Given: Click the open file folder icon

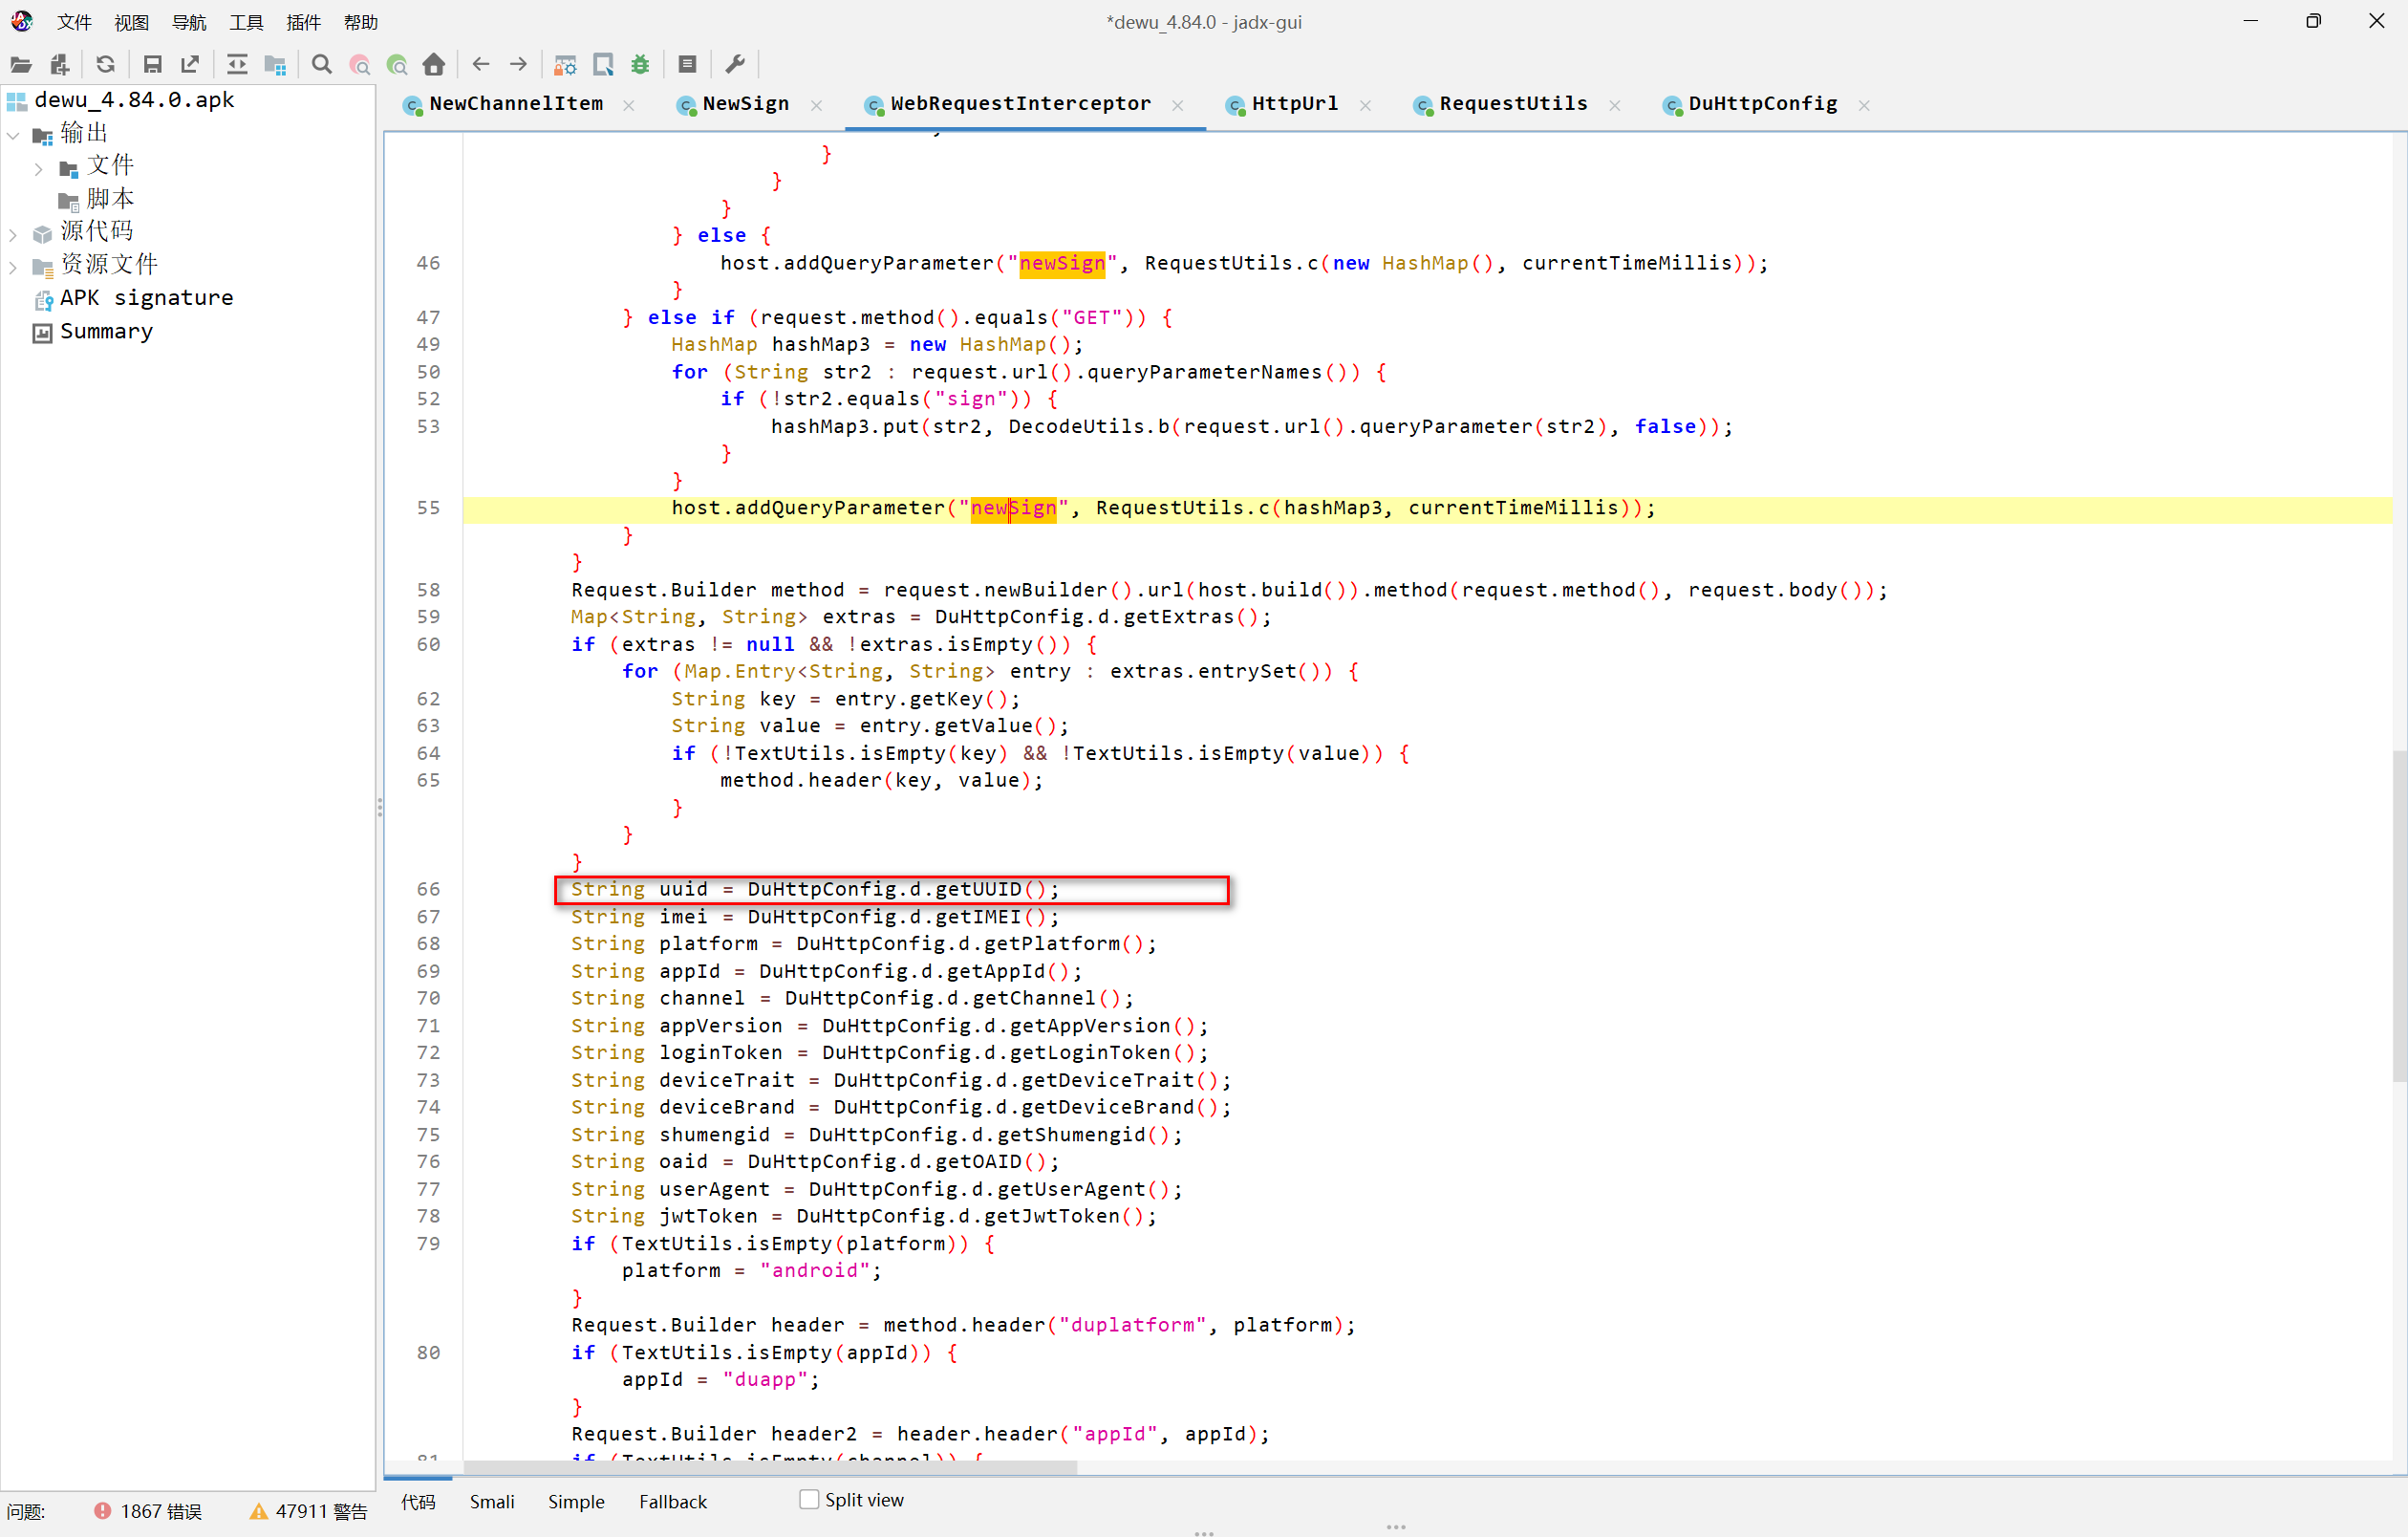Looking at the screenshot, I should (21, 65).
